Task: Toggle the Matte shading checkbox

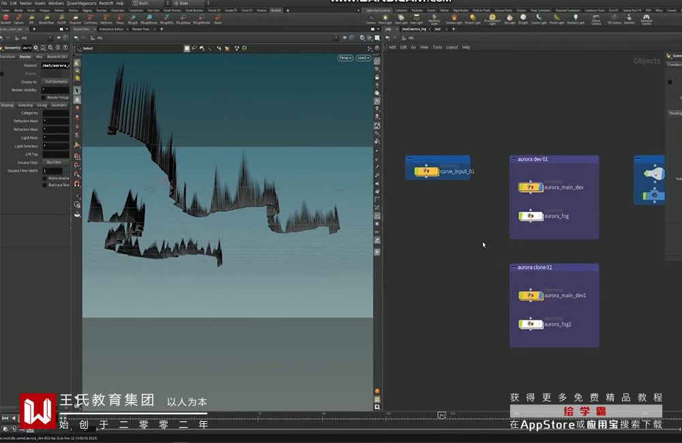Action: point(45,179)
